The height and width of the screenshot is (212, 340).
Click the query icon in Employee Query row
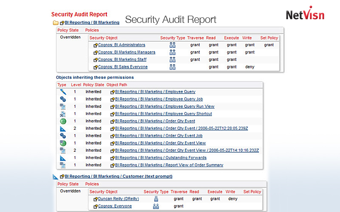(x=63, y=92)
